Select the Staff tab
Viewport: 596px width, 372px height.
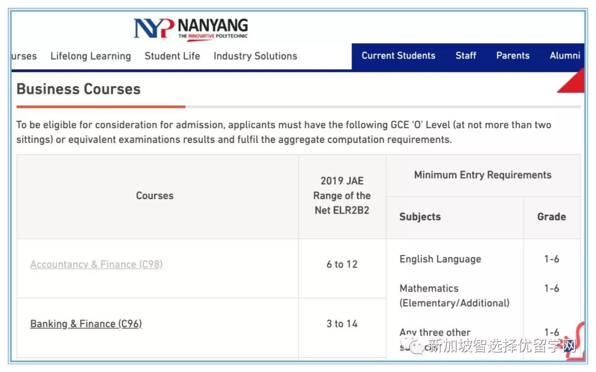[466, 56]
